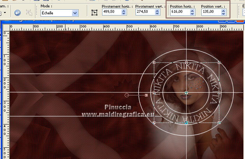Increase Position vert. with up arrow
Viewport: 245px width, 159px height.
click(224, 11)
